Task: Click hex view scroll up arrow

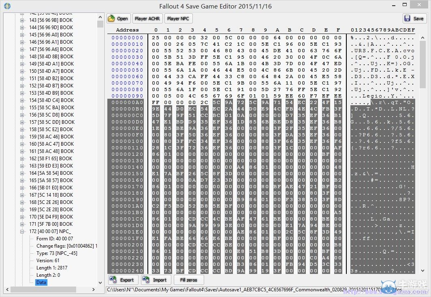Action: pos(422,37)
